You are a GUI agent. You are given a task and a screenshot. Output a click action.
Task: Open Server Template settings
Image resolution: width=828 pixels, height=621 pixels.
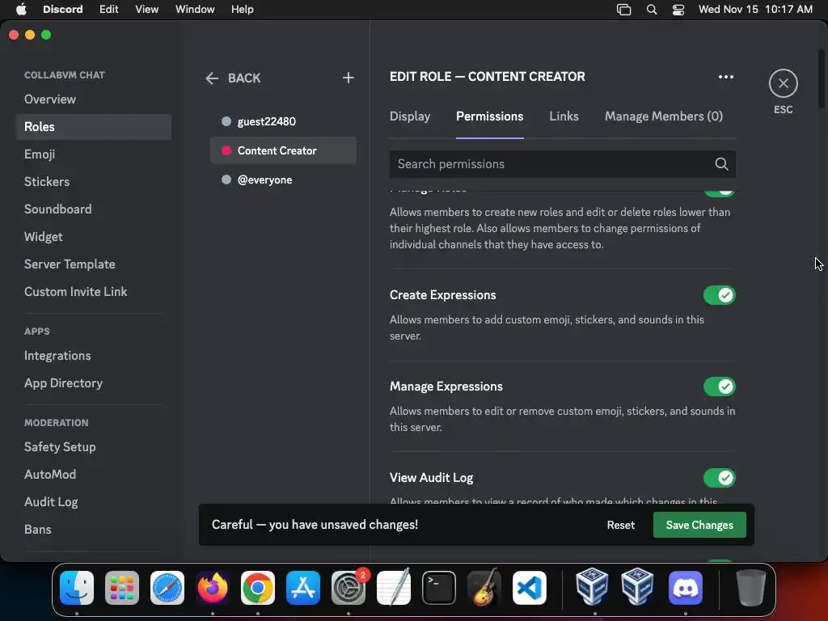pos(94,264)
